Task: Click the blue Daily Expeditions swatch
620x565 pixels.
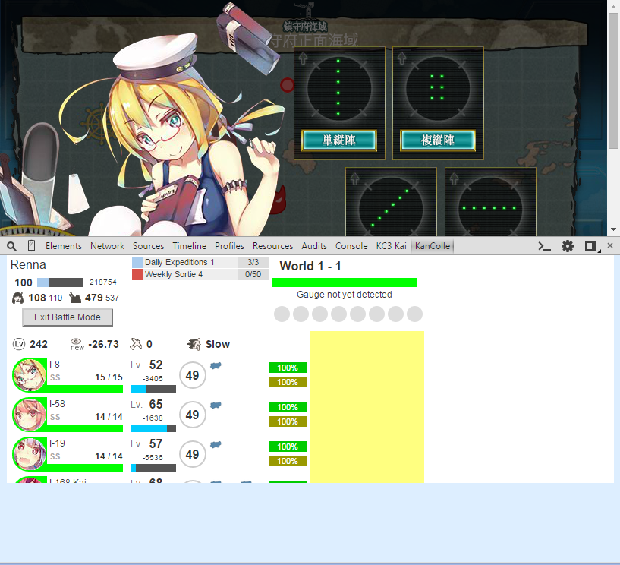Action: tap(137, 262)
